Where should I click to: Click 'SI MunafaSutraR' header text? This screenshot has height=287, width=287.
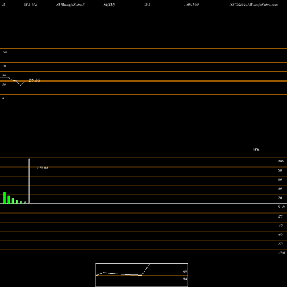[x=71, y=5]
